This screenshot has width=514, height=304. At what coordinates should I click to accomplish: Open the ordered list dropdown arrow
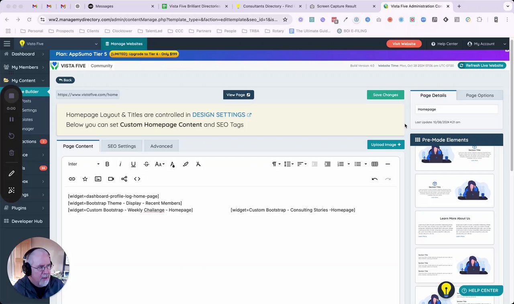pyautogui.click(x=349, y=164)
